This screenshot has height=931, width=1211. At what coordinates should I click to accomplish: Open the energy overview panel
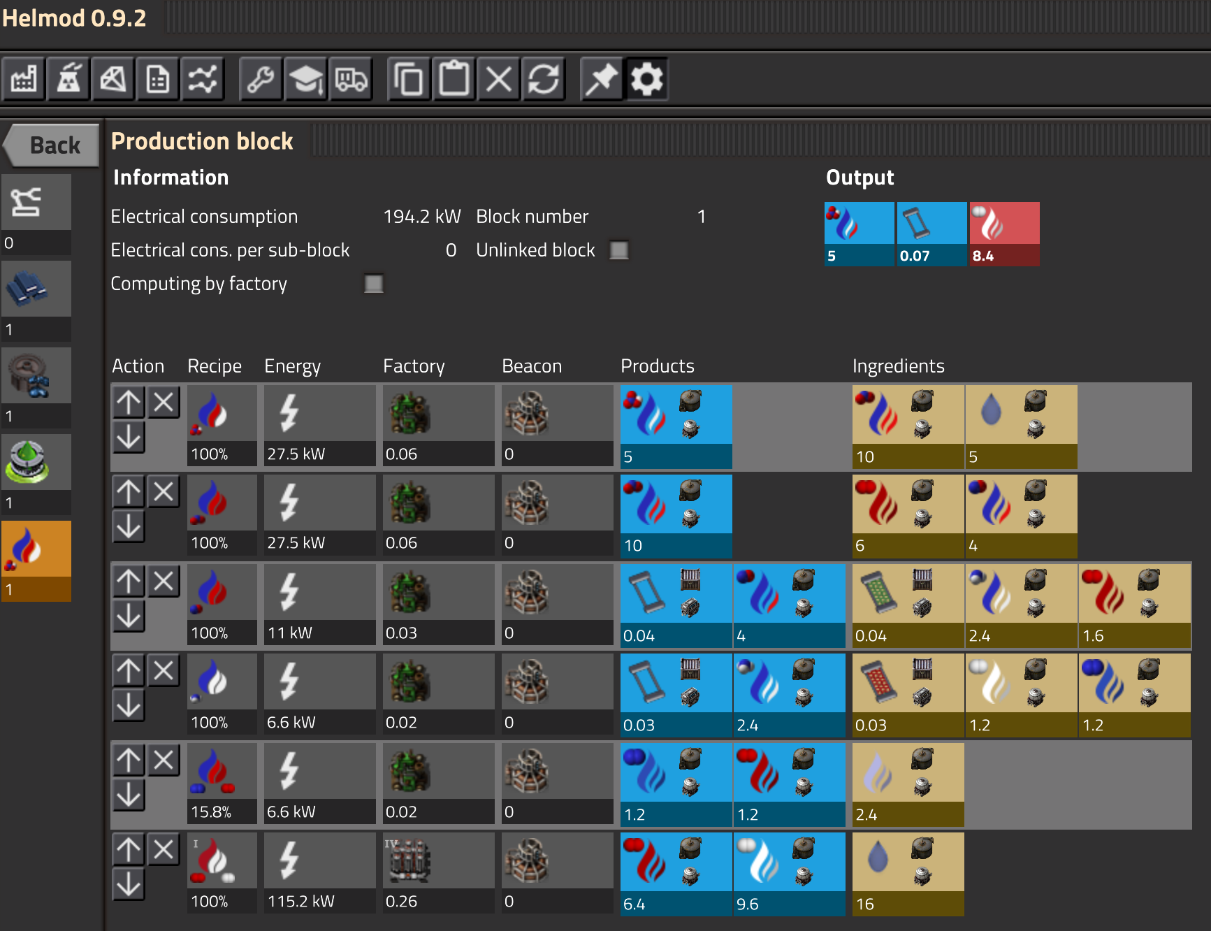coord(68,78)
